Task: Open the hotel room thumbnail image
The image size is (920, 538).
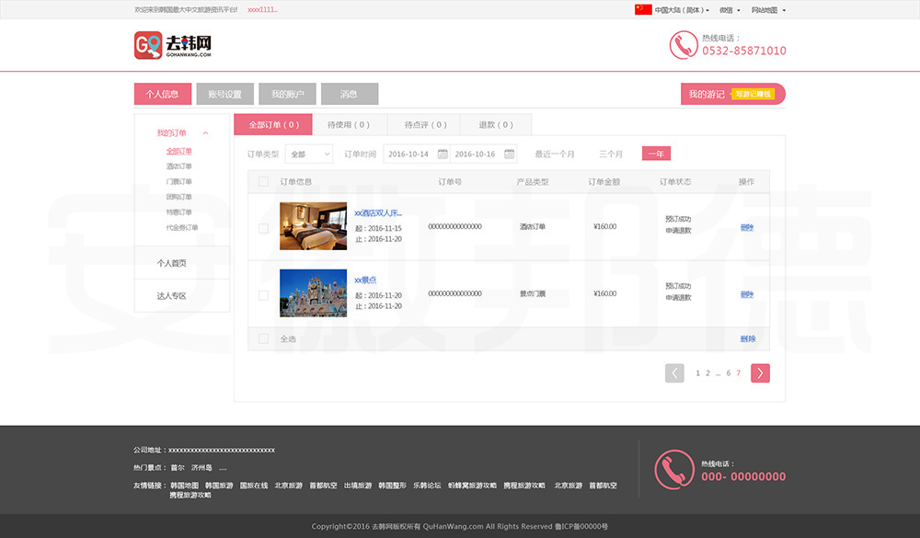Action: click(313, 226)
